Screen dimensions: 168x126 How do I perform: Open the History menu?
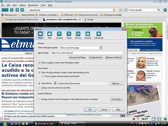tap(23, 5)
